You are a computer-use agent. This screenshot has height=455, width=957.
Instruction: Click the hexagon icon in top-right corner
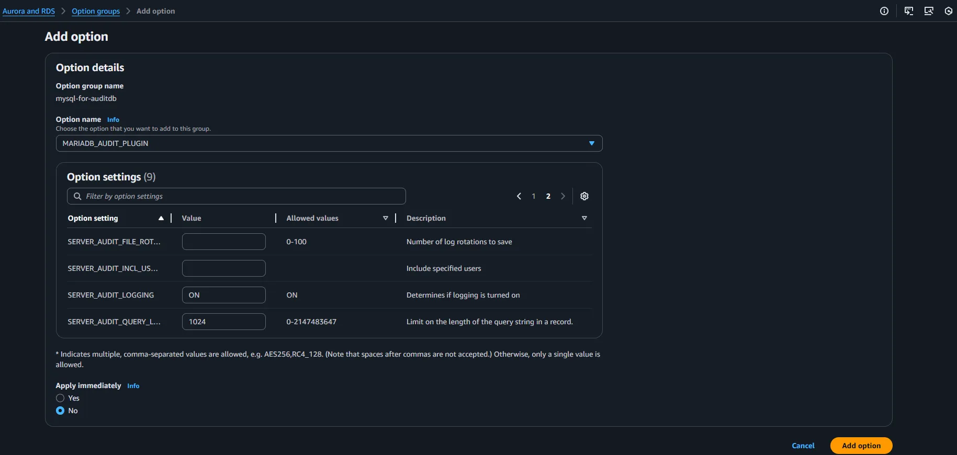click(948, 11)
